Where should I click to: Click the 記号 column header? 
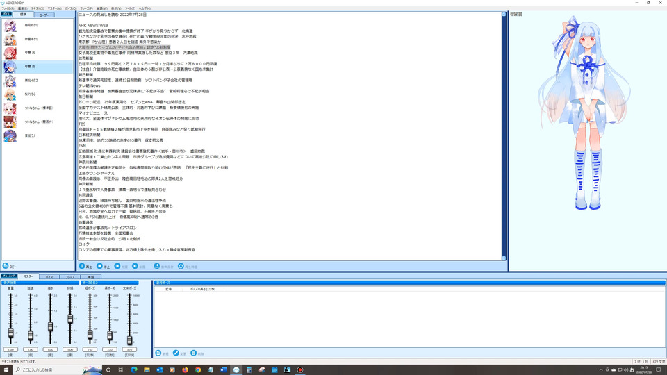[x=168, y=289]
